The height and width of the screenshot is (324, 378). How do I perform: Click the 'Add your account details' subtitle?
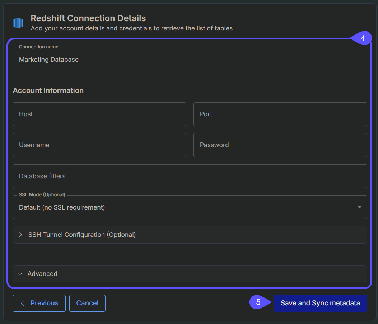point(132,28)
